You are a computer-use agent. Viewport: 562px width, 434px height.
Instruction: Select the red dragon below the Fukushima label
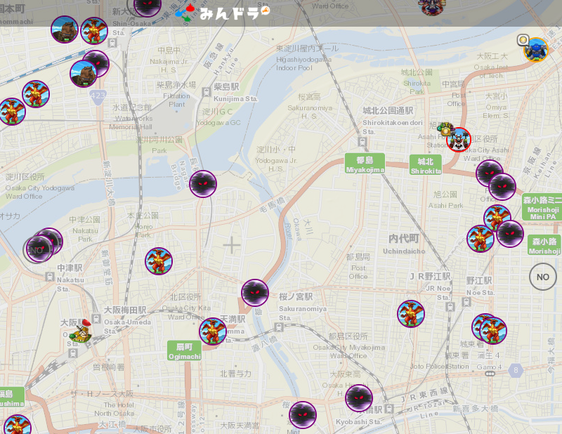click(16, 426)
